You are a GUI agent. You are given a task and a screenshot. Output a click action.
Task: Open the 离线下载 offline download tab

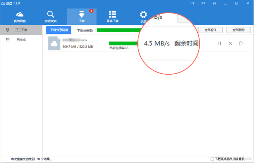pos(112,16)
